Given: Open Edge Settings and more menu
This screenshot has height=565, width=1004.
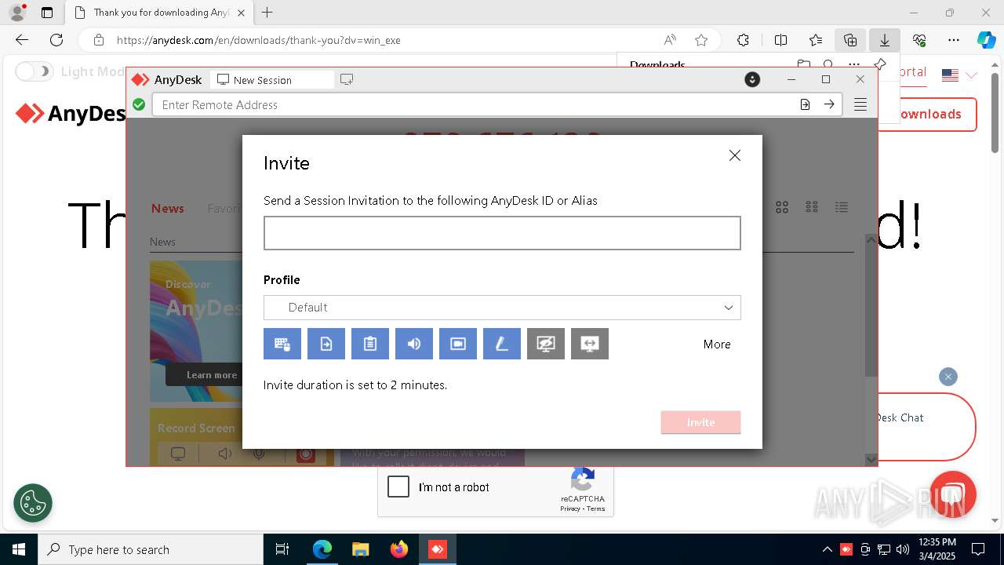Looking at the screenshot, I should (x=954, y=40).
